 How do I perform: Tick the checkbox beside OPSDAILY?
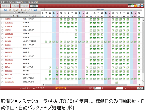[3, 79]
